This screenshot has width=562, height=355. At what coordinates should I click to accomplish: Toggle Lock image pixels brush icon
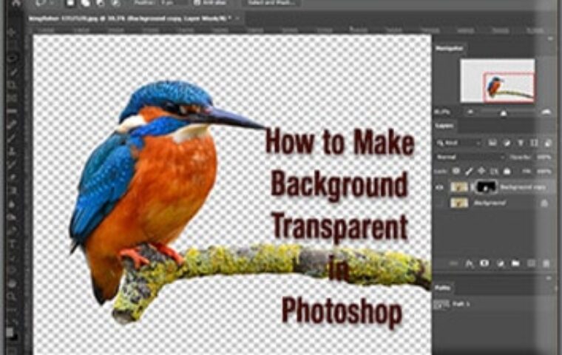pyautogui.click(x=469, y=172)
